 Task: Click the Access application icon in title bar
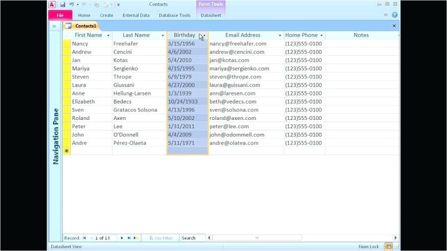52,4
